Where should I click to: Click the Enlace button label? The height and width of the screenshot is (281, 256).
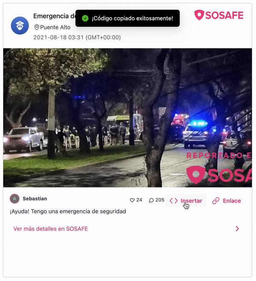coord(232,201)
